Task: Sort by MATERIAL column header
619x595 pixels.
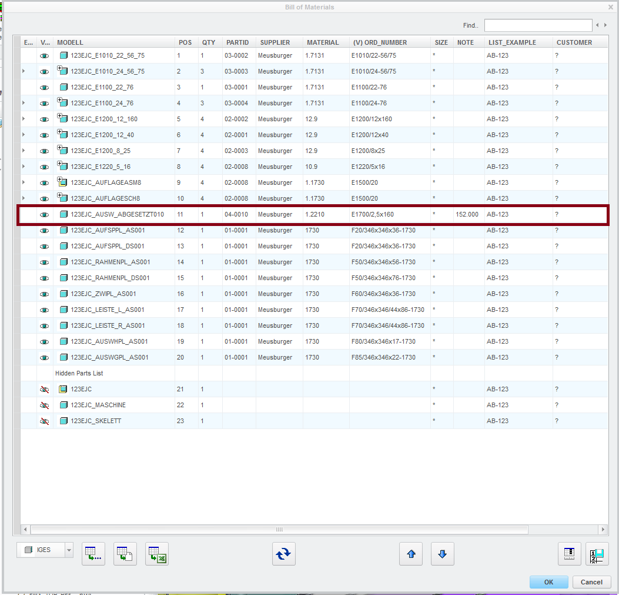Action: (x=326, y=42)
